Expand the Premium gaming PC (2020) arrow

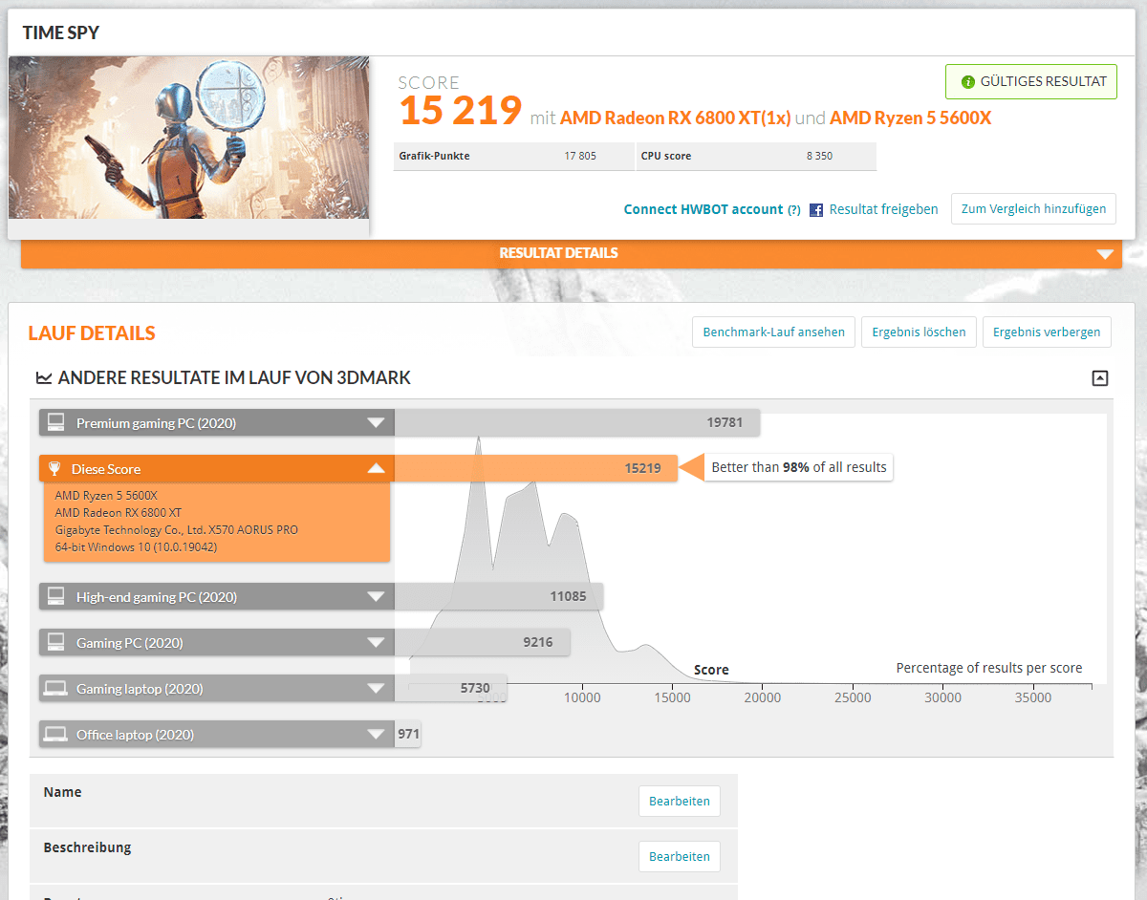376,422
